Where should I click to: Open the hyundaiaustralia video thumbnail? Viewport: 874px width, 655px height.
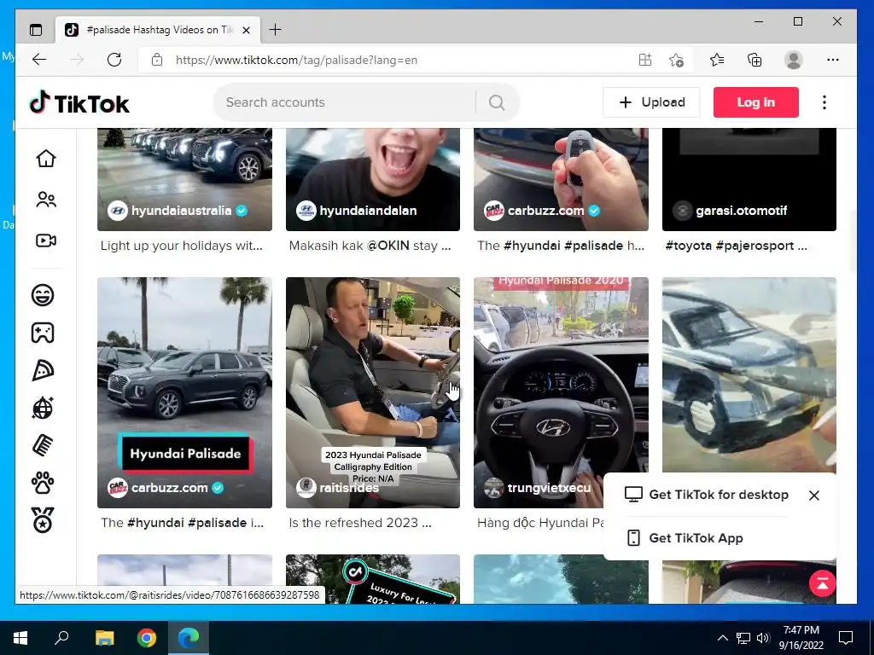point(184,179)
